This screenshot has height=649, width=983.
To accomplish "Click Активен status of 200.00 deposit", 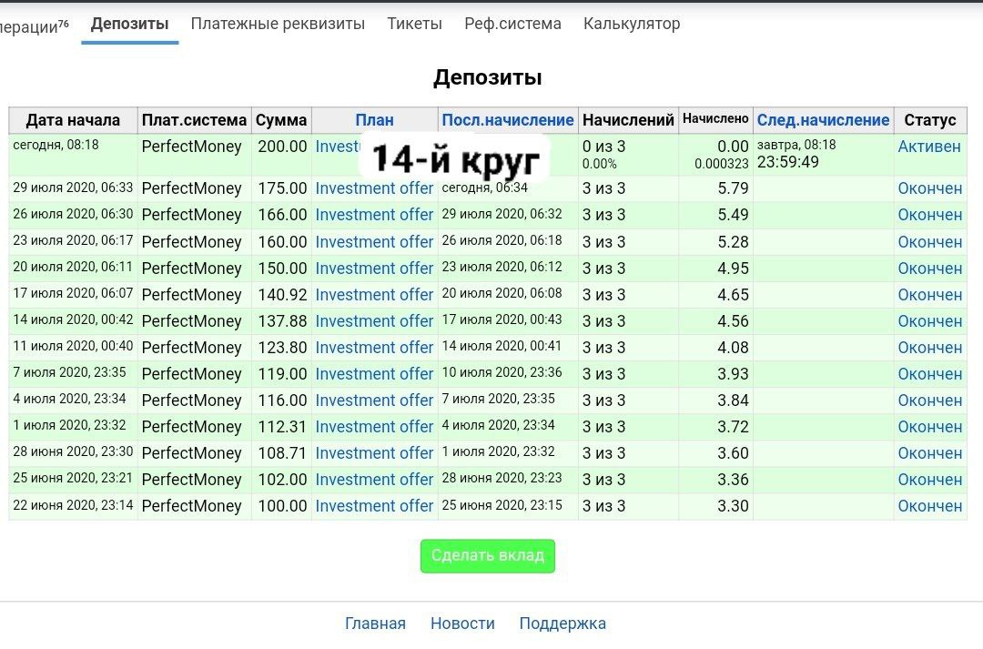I will (x=929, y=147).
